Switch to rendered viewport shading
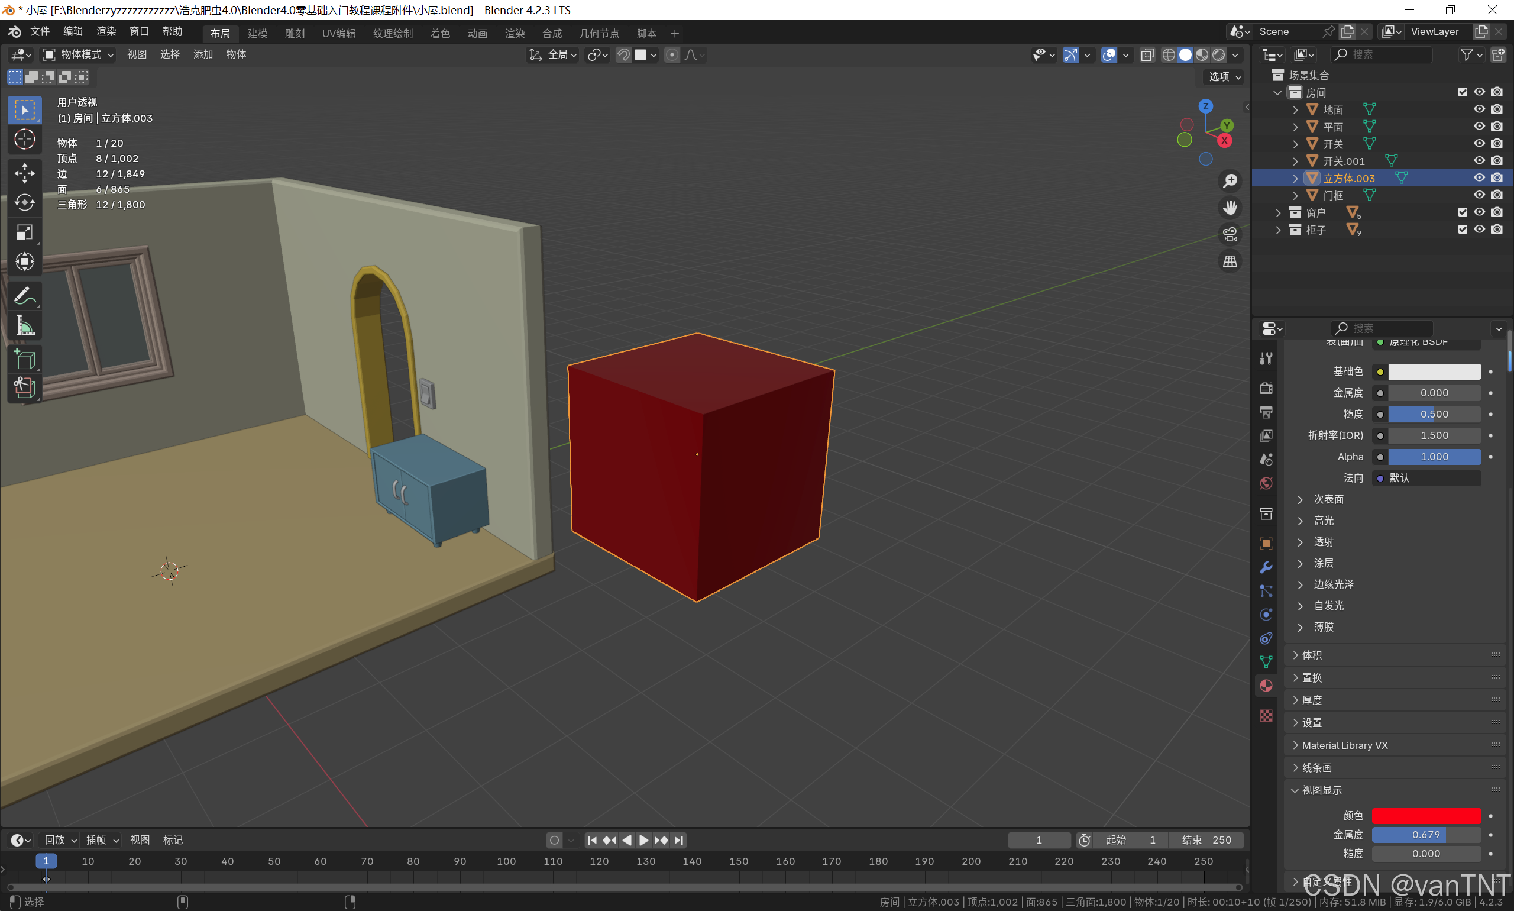The width and height of the screenshot is (1514, 911). (1219, 54)
